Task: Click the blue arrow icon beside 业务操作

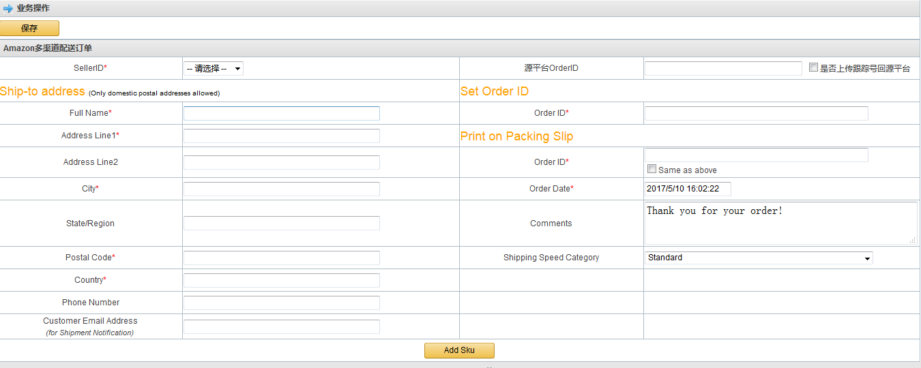Action: coord(8,8)
